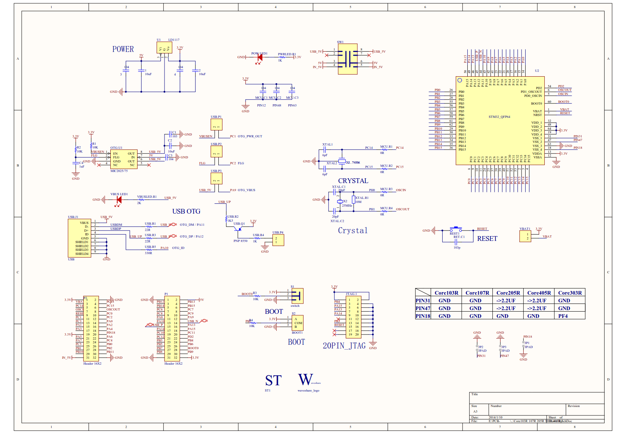This screenshot has width=627, height=435.
Task: Select the P1 Header 16X2 block
Action: (x=172, y=329)
